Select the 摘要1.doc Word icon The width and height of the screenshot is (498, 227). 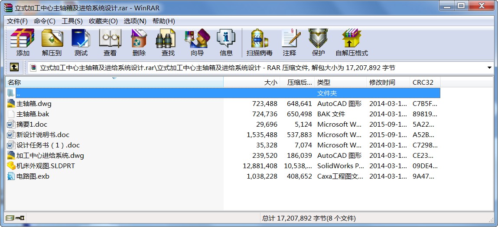click(x=11, y=124)
